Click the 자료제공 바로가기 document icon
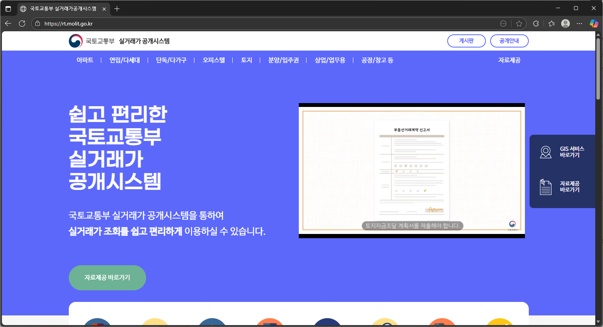 point(545,187)
